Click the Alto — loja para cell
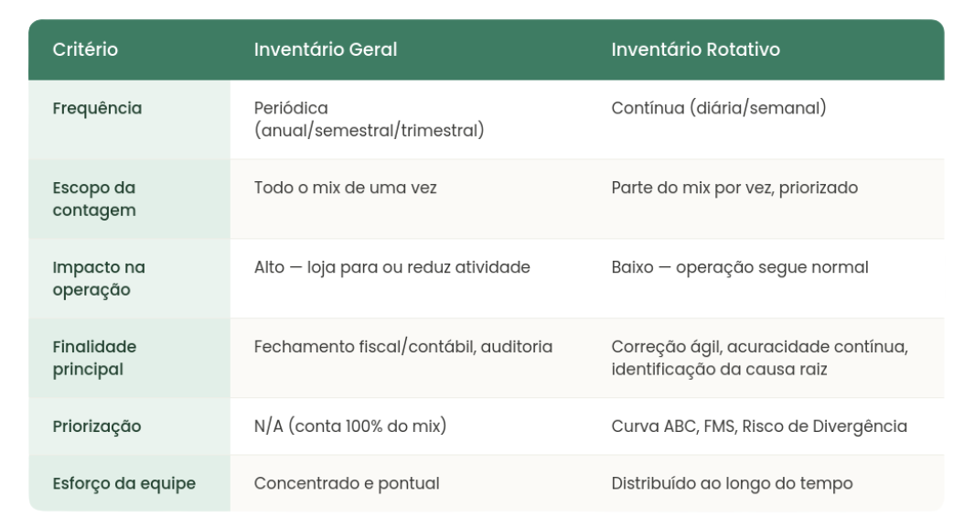975x529 pixels. coord(391,267)
